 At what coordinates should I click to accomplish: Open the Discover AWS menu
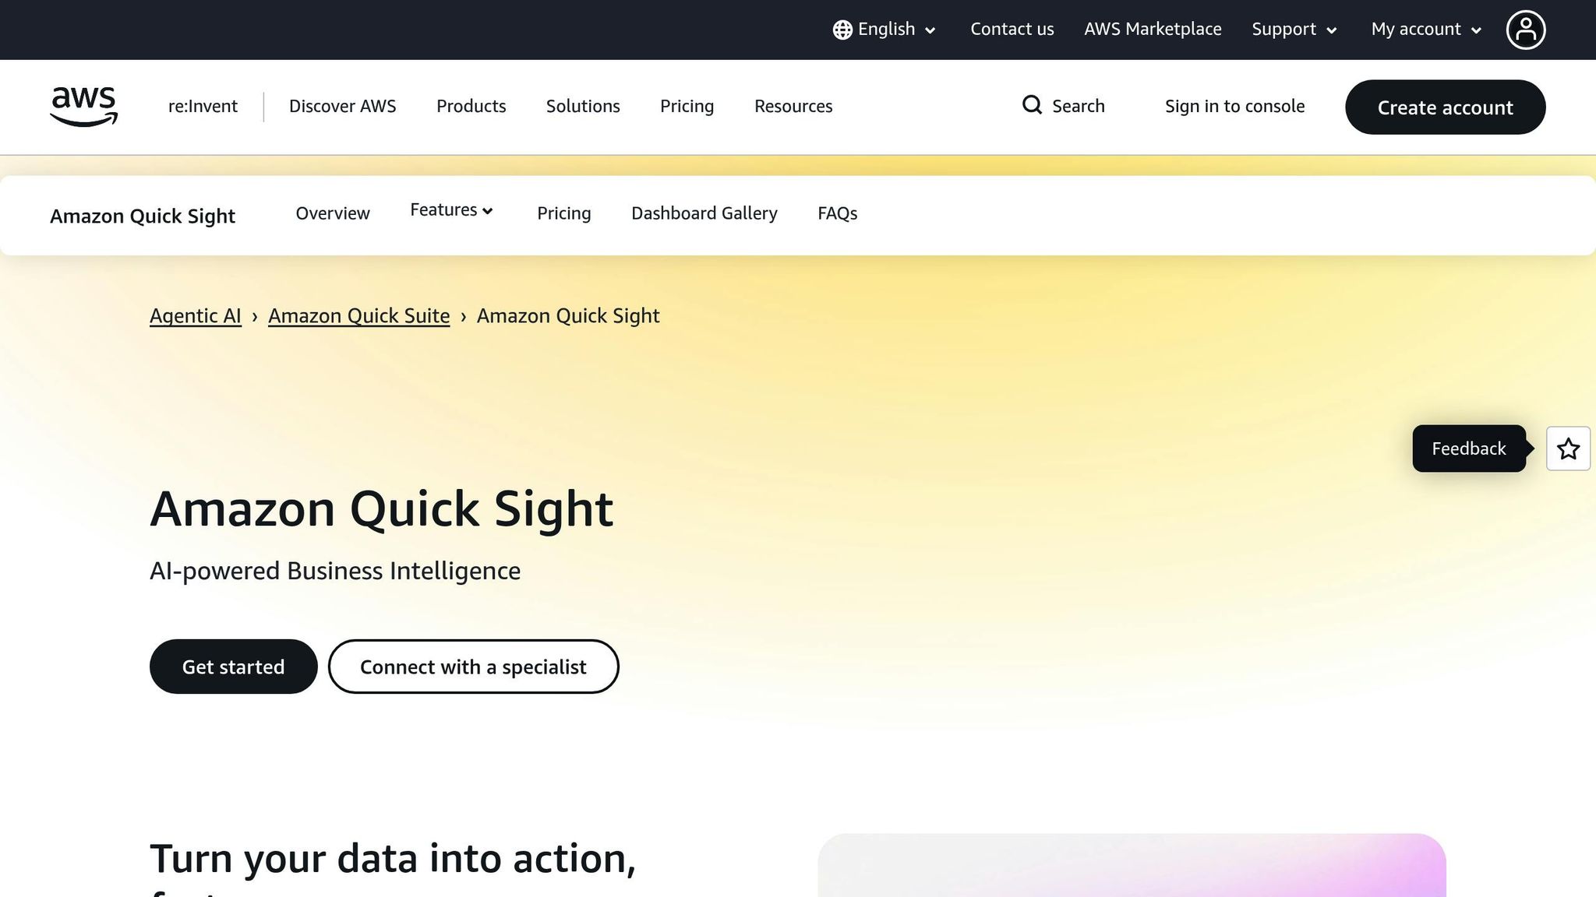tap(342, 107)
